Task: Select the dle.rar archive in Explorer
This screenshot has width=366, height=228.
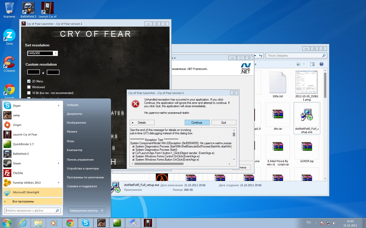Action: point(278,117)
